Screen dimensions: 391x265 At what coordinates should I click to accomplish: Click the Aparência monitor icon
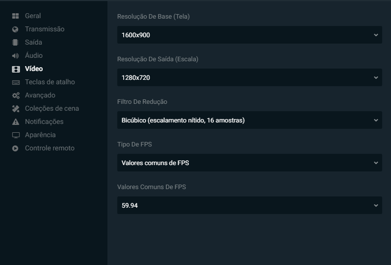point(16,135)
